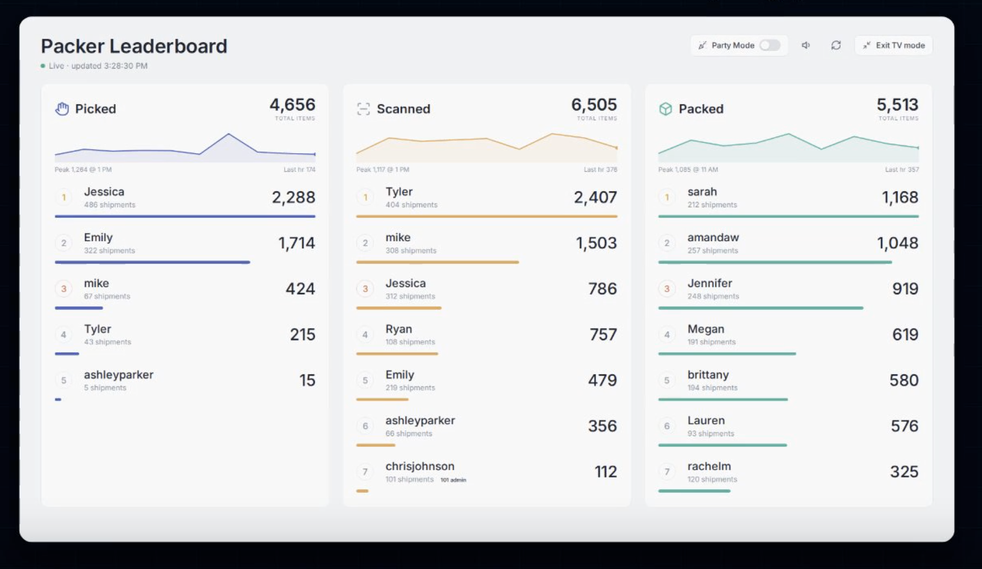This screenshot has height=569, width=982.
Task: Select brittany's 580 value
Action: pos(904,380)
